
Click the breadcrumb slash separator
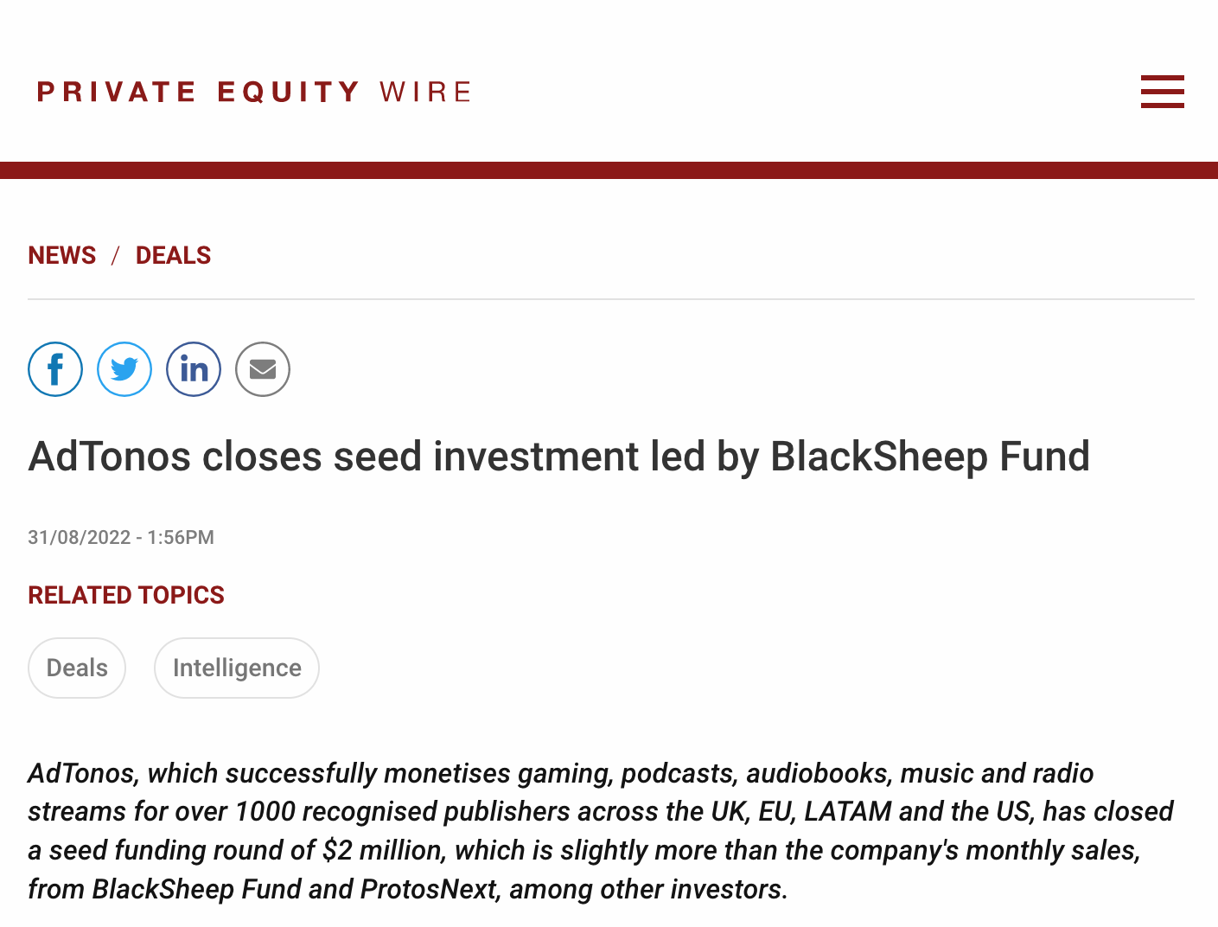coord(115,256)
